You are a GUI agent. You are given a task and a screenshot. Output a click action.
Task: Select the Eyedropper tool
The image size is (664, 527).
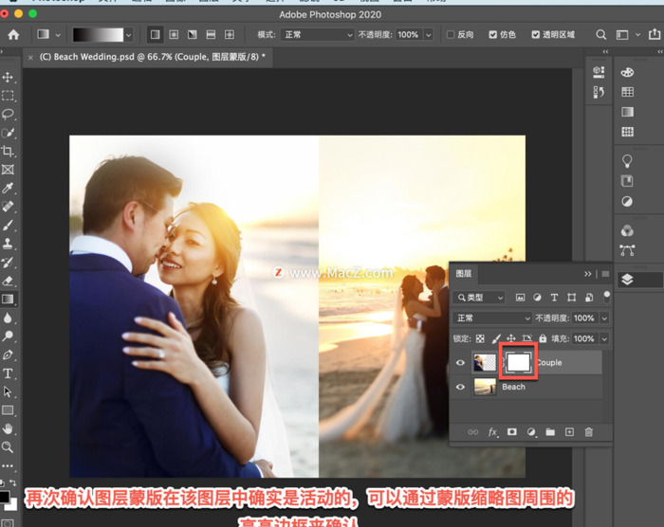pos(8,188)
